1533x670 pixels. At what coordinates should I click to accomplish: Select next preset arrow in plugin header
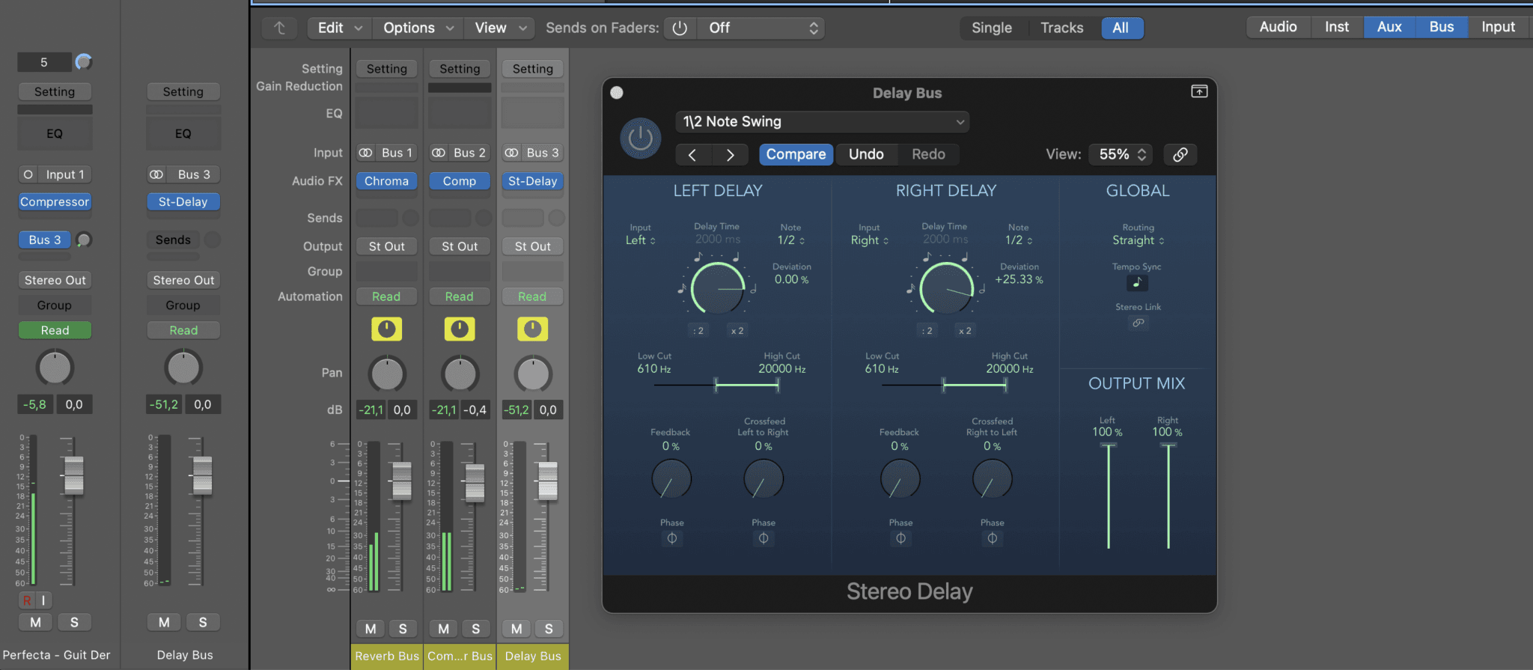tap(730, 155)
